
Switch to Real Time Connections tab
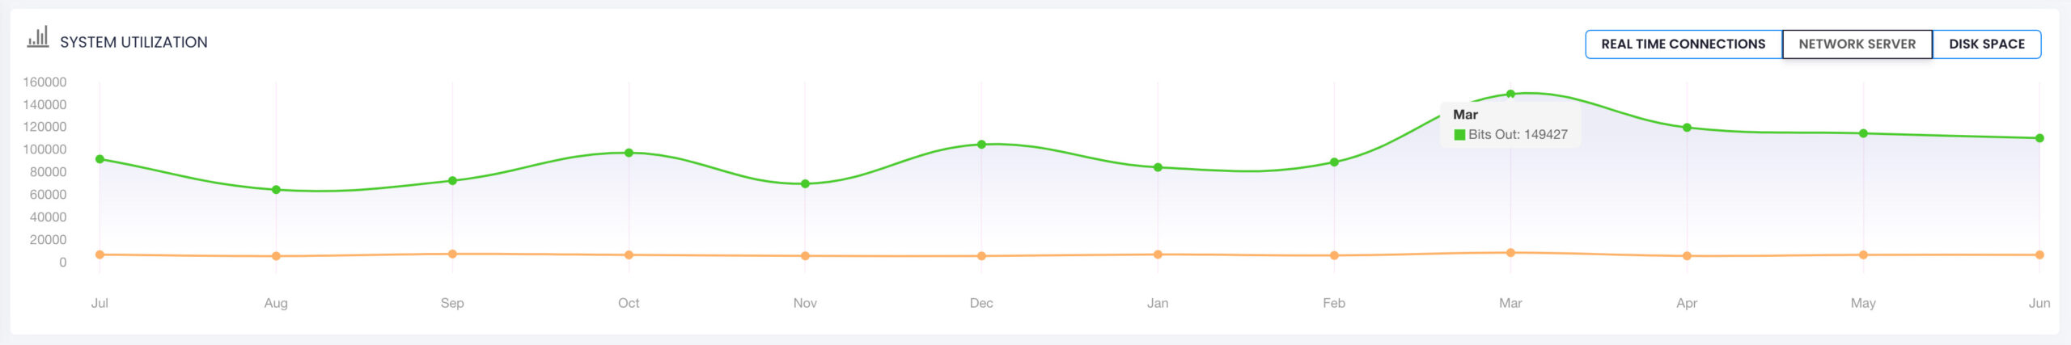(1683, 44)
